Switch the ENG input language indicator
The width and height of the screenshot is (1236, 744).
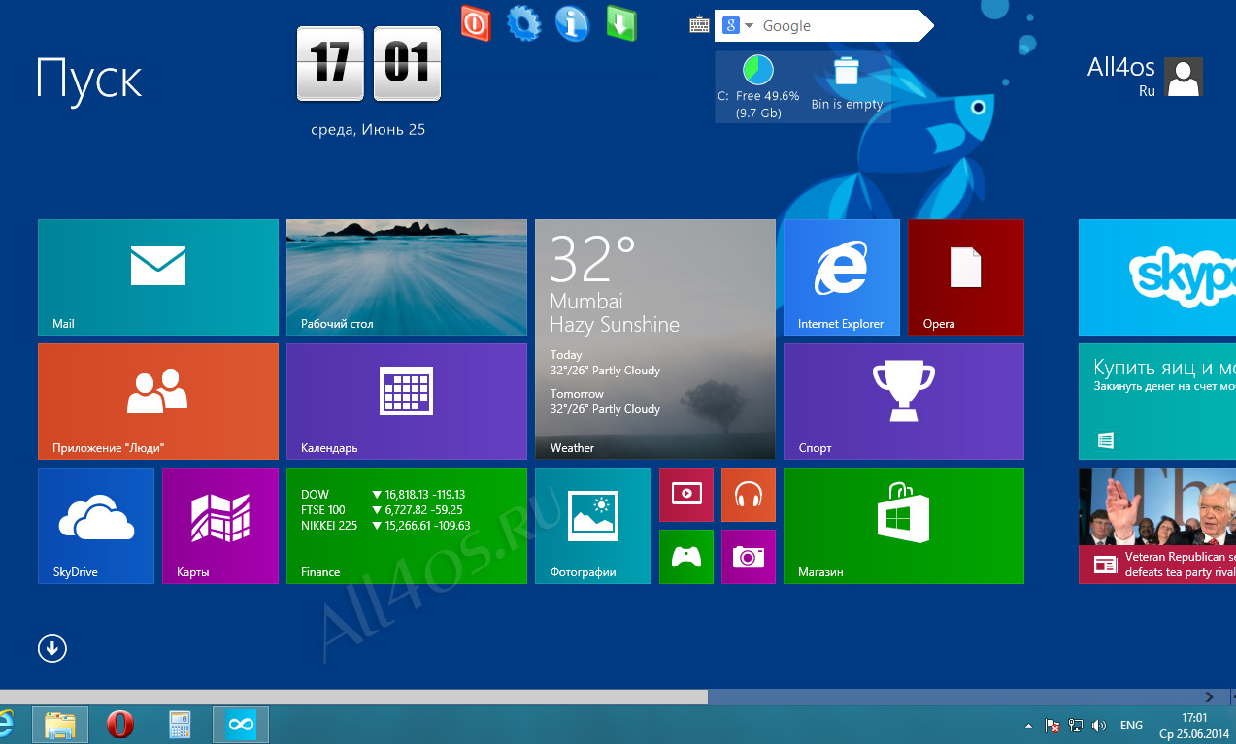1131,726
